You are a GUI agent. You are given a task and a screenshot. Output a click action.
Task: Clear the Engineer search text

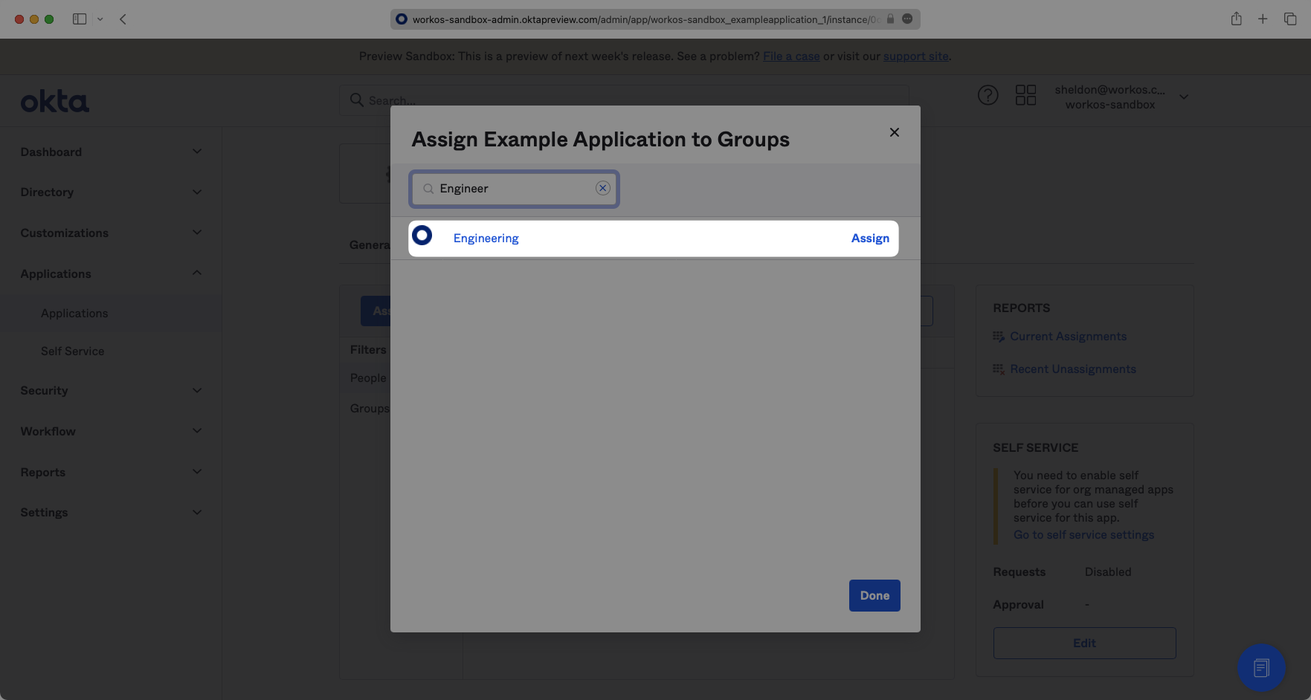(603, 188)
